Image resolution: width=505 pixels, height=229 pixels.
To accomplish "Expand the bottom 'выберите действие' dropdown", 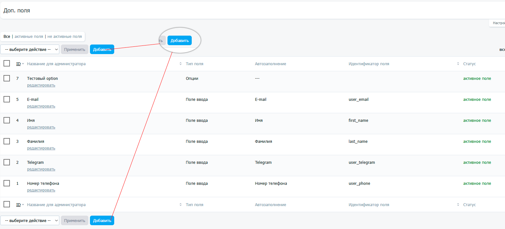I will click(30, 220).
